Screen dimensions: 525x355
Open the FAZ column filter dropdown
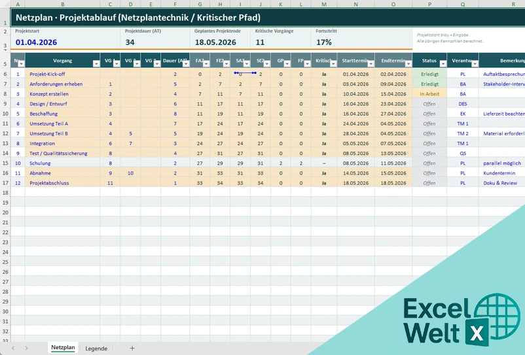tap(206, 63)
